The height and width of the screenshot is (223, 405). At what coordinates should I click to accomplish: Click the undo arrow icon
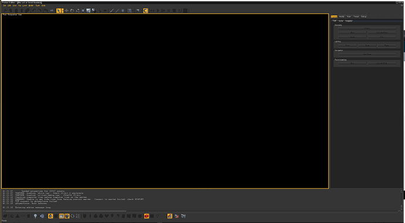coord(34,11)
